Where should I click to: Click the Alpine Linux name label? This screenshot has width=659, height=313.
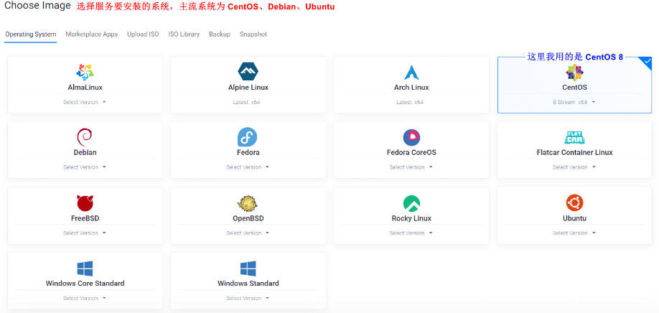click(248, 88)
